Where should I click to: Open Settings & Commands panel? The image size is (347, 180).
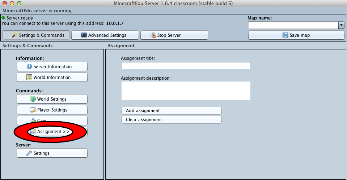pos(36,35)
